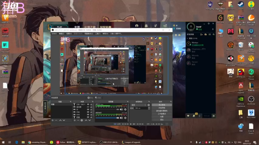Open missions icon with yellow badge in LoL
Viewport: 259px width, 145px height.
194,116
